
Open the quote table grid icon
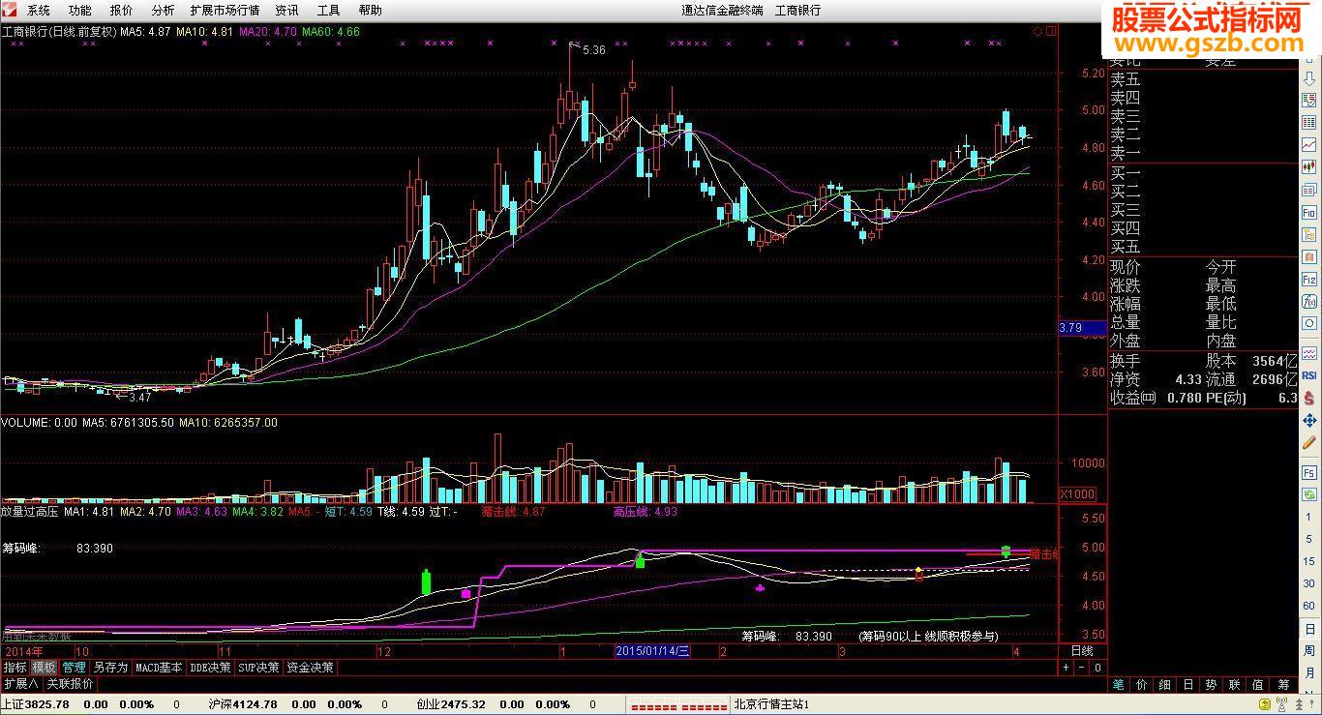point(1309,122)
